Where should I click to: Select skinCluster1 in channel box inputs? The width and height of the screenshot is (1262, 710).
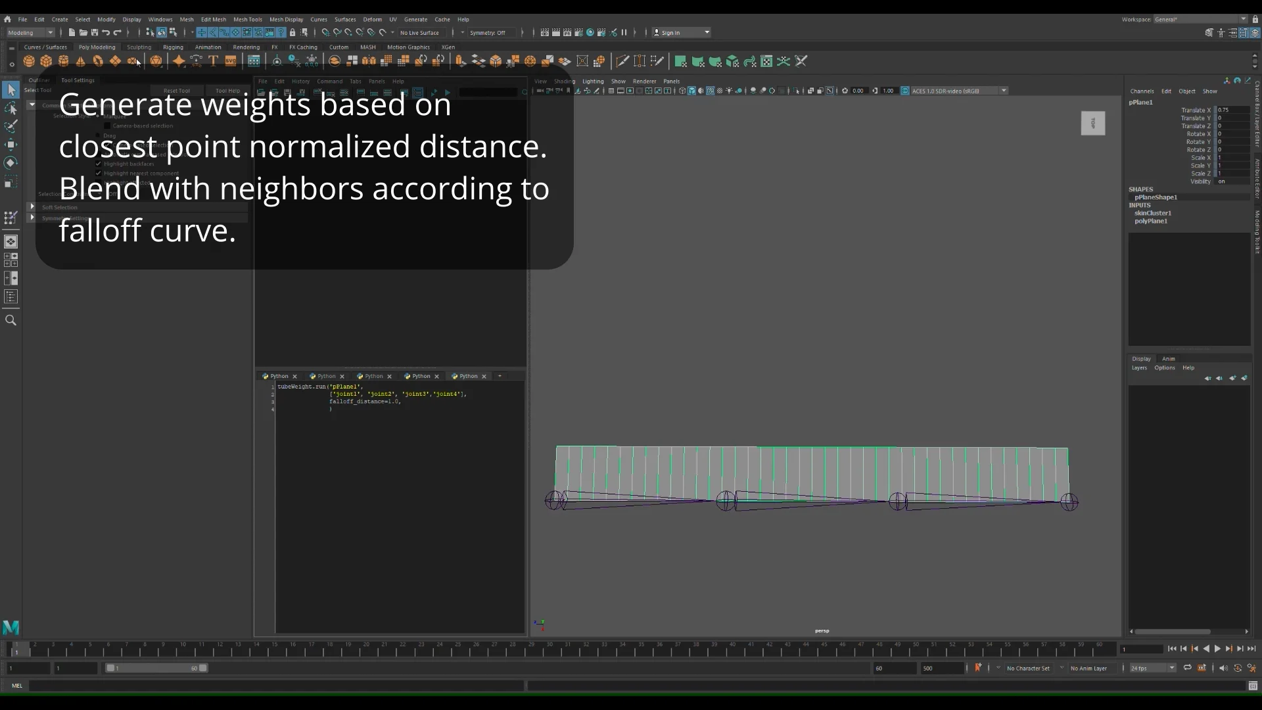(x=1152, y=213)
